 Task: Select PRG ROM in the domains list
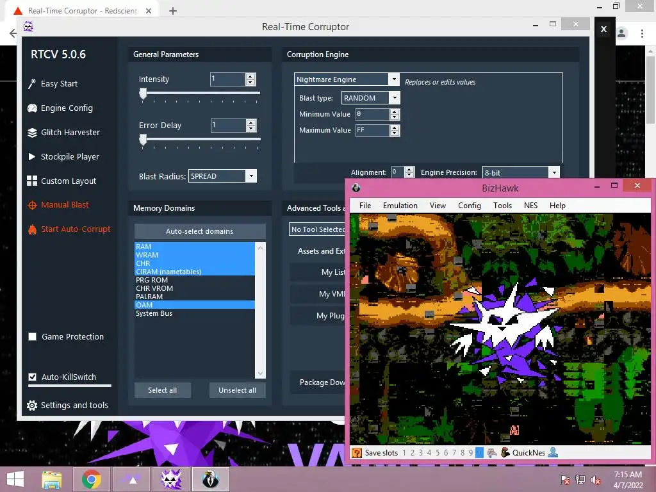[195, 280]
